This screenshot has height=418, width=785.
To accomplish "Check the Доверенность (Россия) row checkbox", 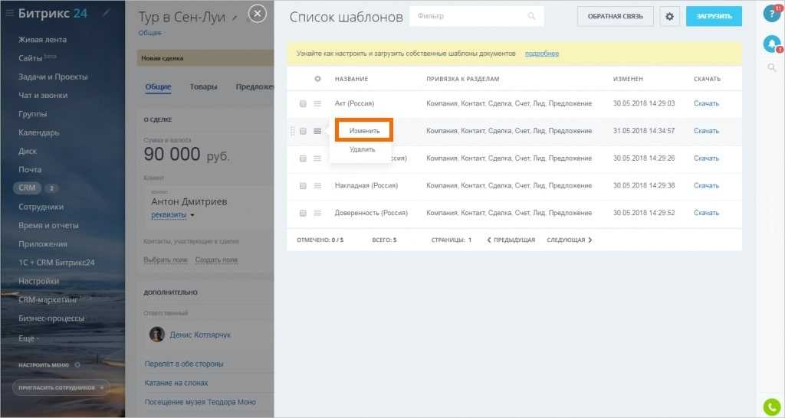I will pos(303,213).
